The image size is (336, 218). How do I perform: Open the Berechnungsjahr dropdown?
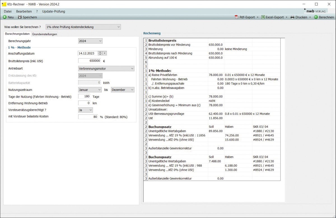click(90, 41)
